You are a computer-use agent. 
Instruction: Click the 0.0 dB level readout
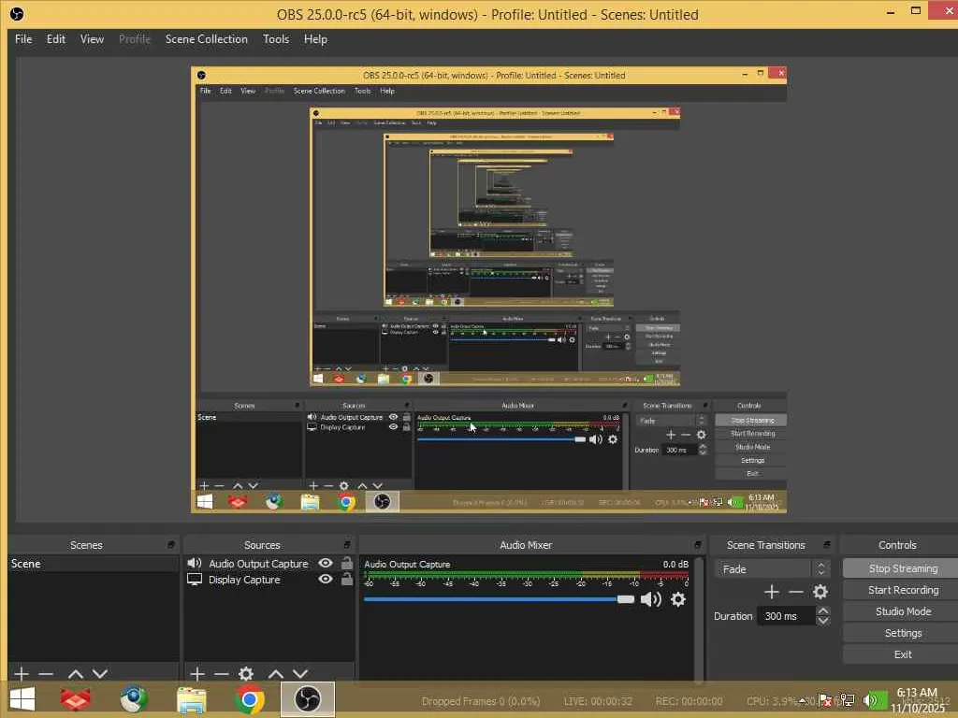[x=675, y=564]
